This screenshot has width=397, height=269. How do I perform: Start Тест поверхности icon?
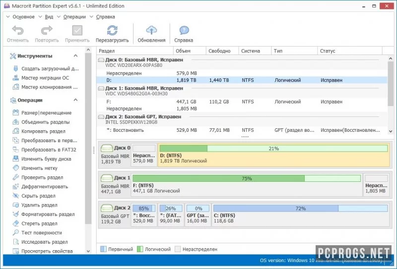tap(16, 233)
